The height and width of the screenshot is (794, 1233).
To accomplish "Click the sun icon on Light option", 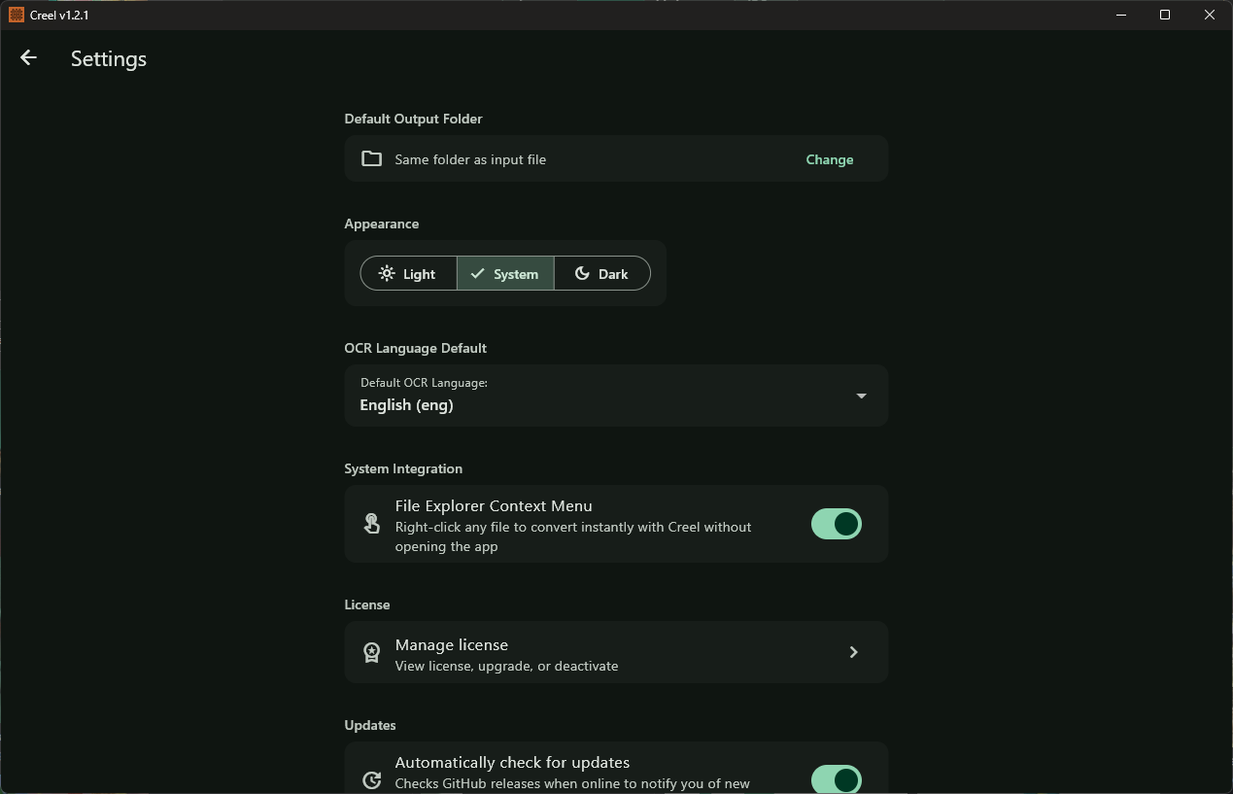I will [x=387, y=273].
